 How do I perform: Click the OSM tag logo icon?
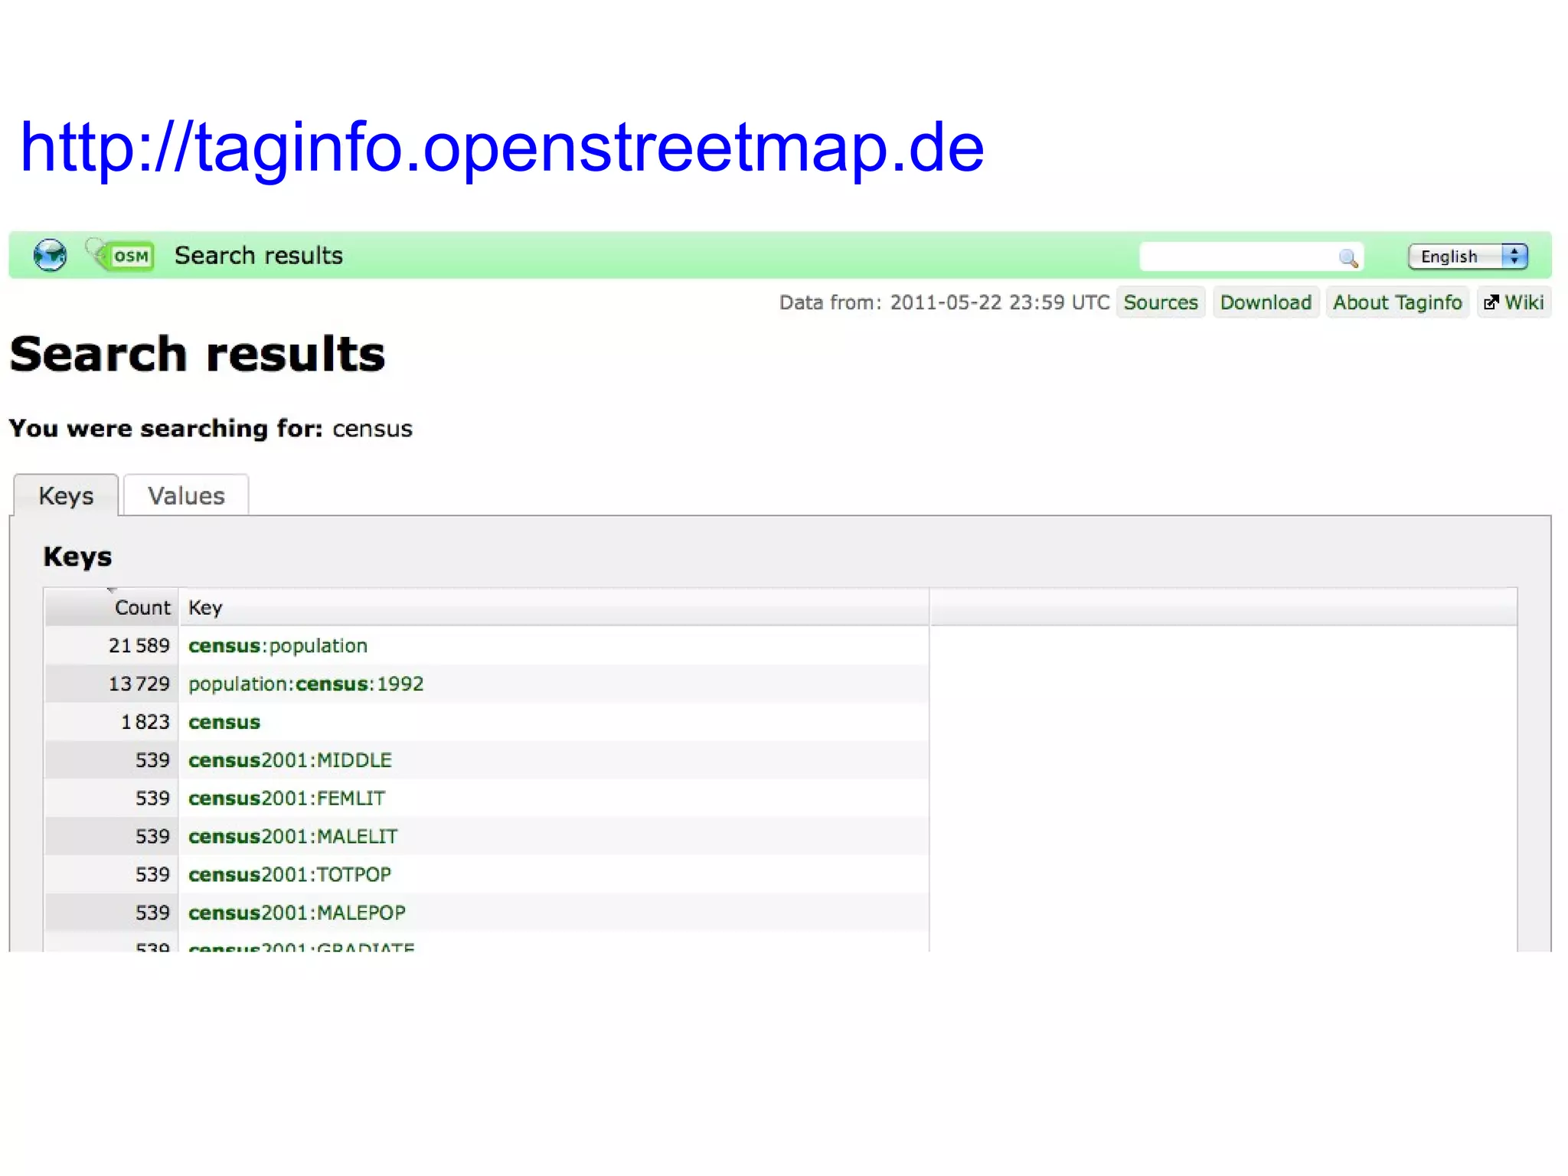pos(120,254)
